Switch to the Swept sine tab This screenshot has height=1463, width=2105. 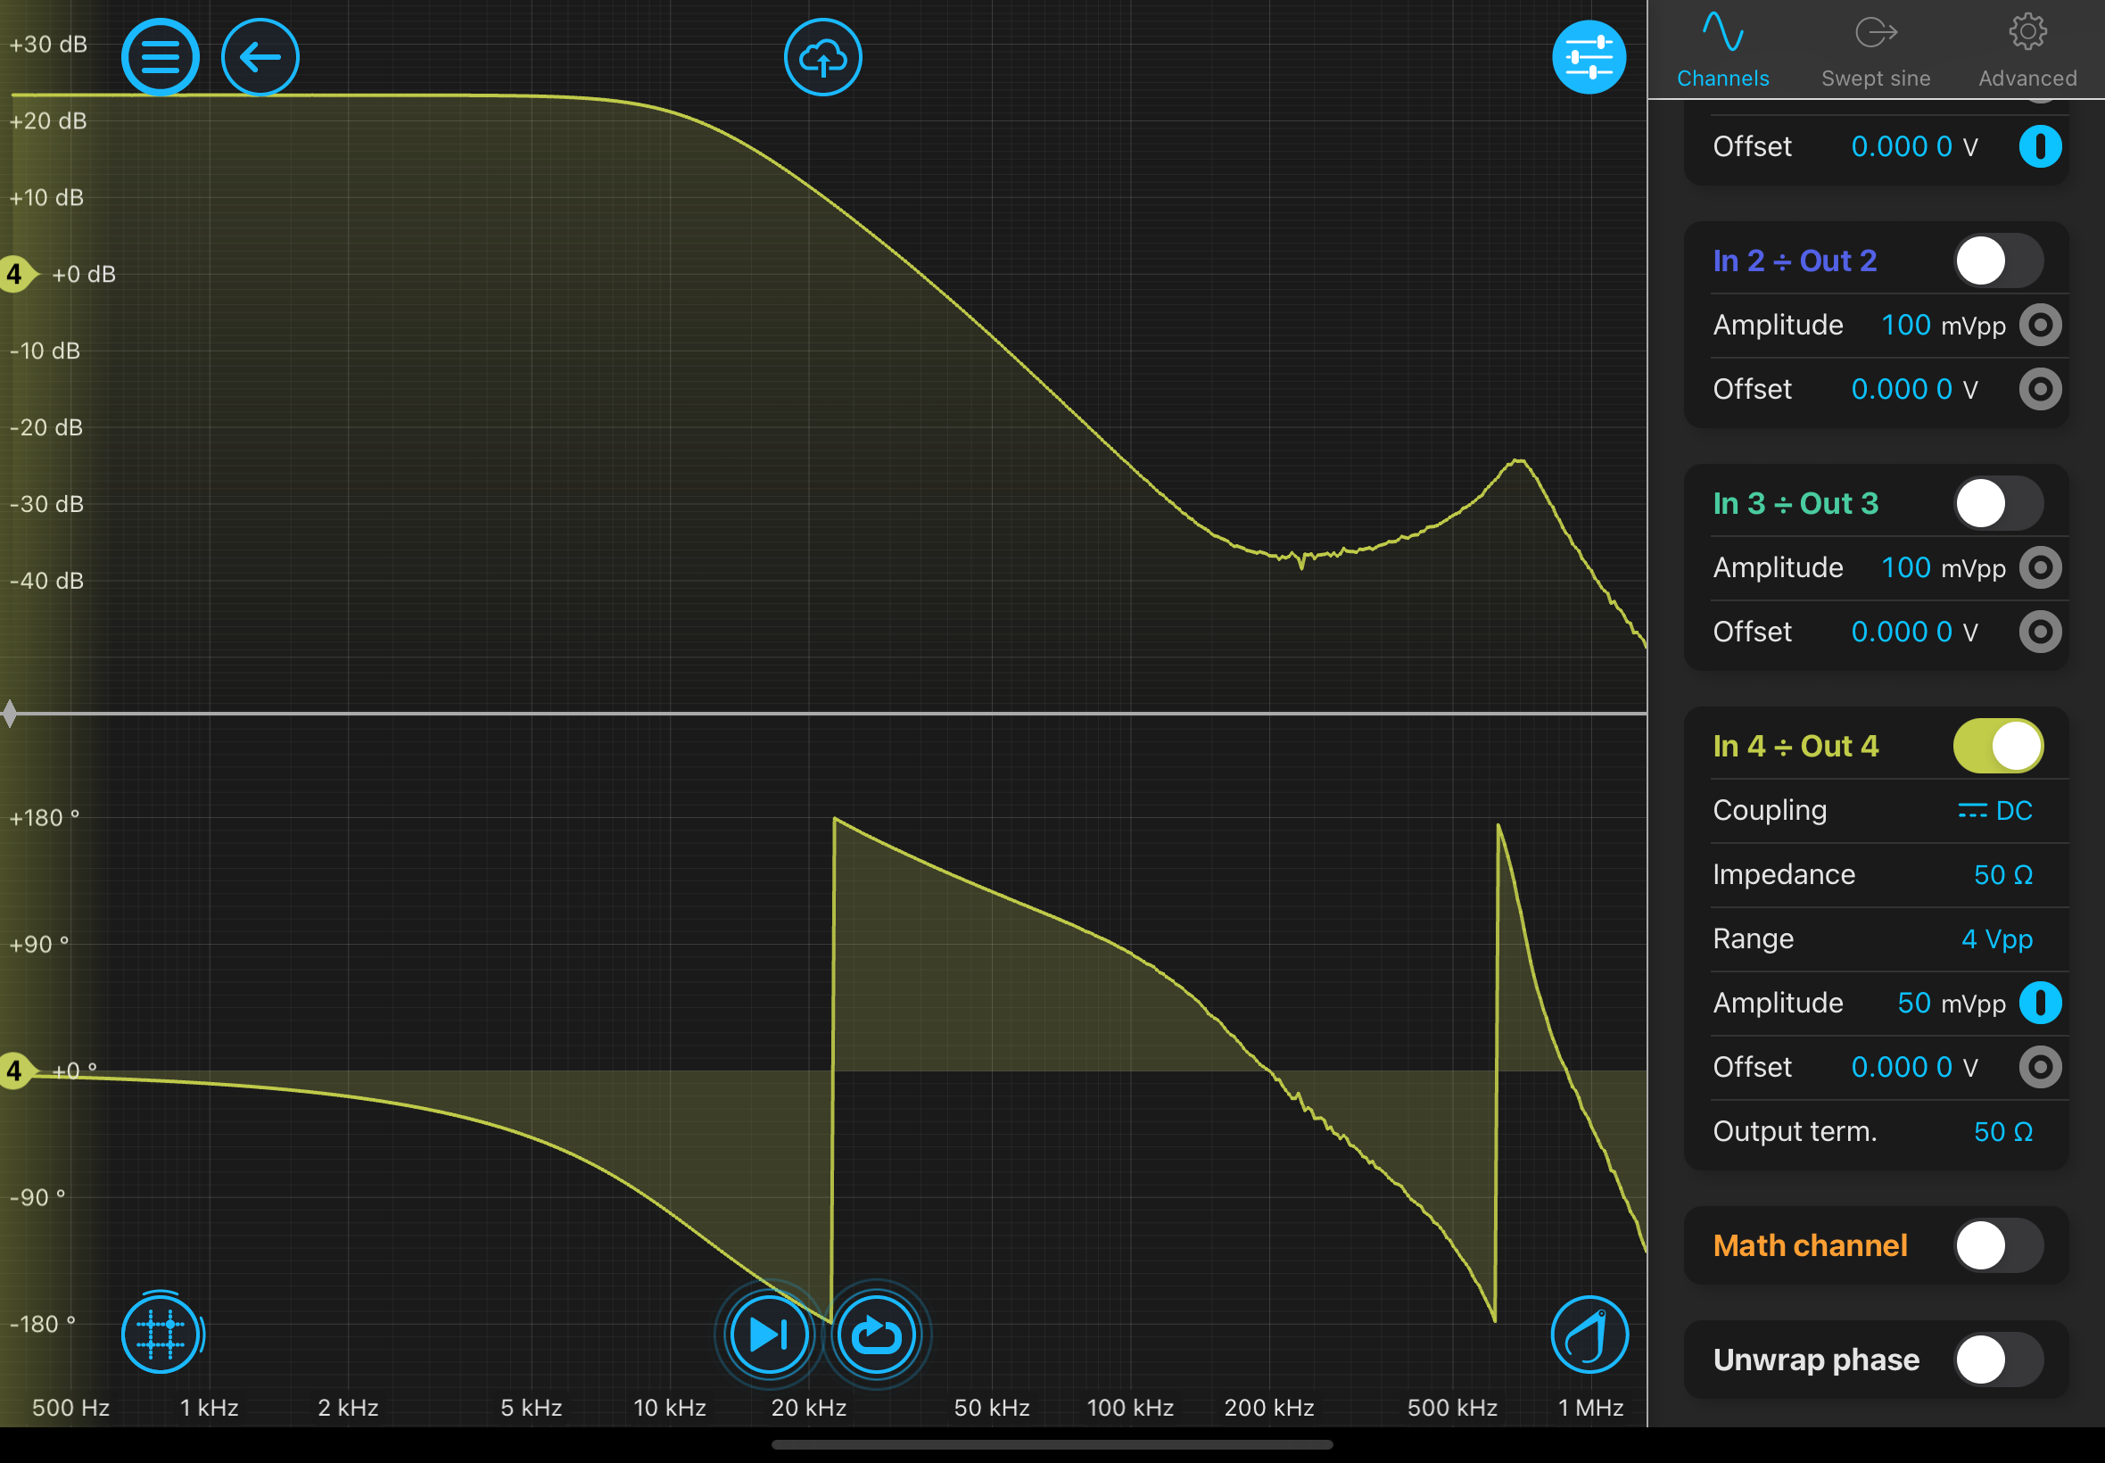click(1876, 52)
